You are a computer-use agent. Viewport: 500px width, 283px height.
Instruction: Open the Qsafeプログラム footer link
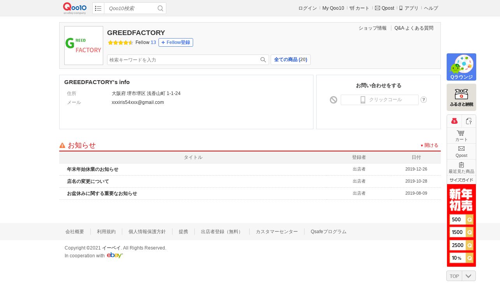pyautogui.click(x=329, y=232)
